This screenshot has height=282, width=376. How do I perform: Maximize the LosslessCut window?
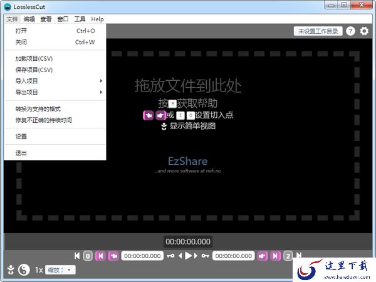[344, 5]
